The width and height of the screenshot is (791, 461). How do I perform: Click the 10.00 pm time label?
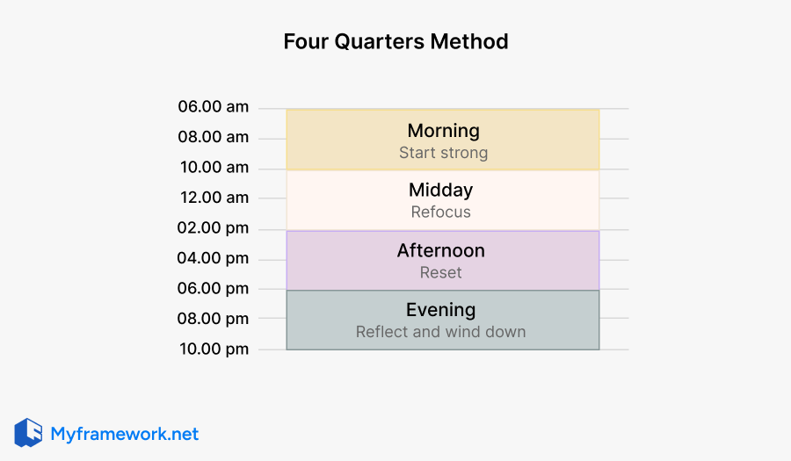click(x=214, y=349)
